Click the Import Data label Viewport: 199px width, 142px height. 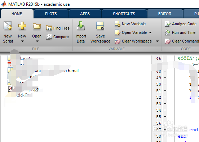point(81,39)
